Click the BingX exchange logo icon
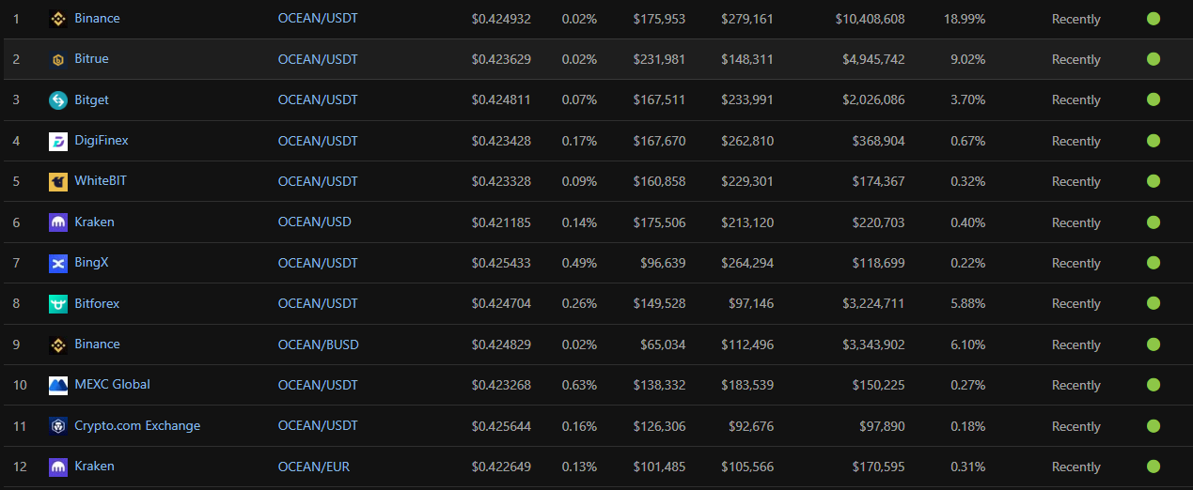The width and height of the screenshot is (1193, 490). click(58, 263)
